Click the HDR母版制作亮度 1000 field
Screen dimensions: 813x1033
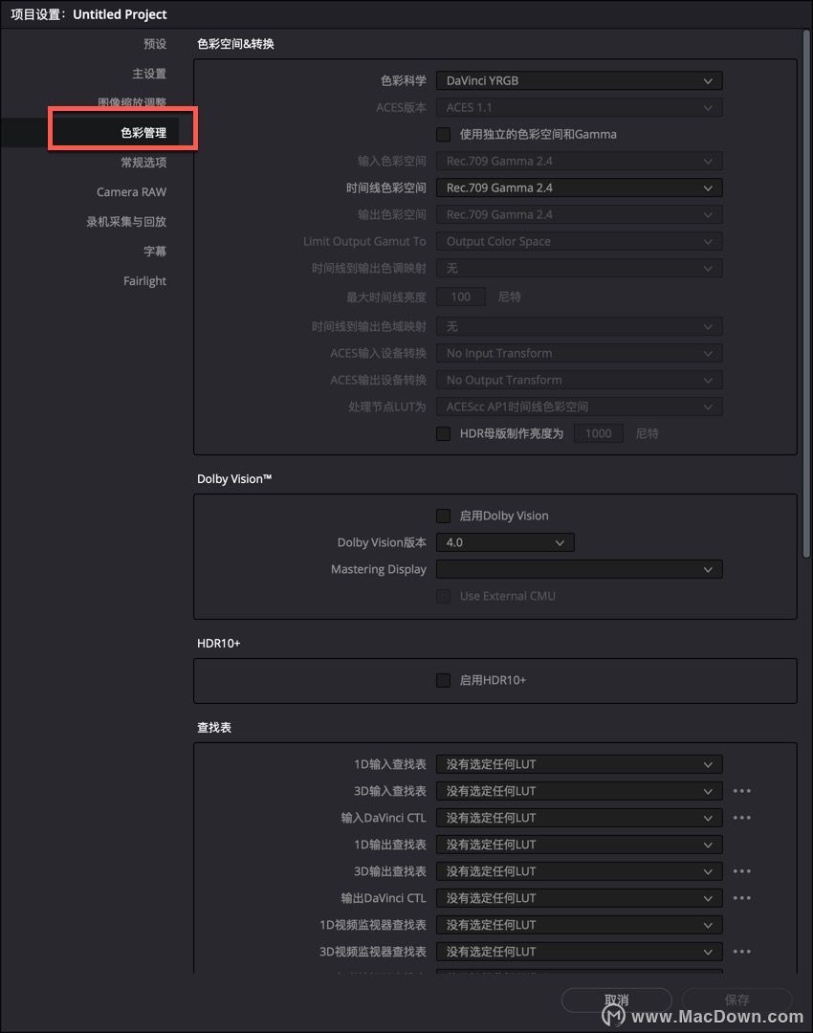[x=598, y=433]
